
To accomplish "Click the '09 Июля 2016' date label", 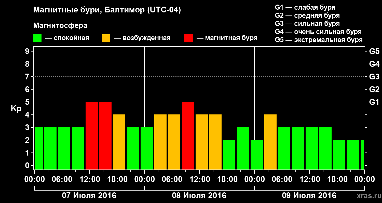I will (x=309, y=196).
